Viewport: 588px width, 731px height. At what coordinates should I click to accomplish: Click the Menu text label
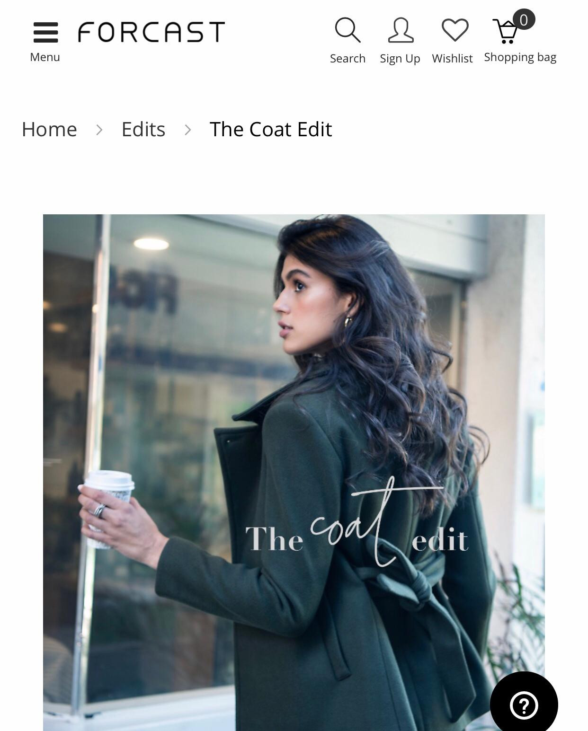coord(45,57)
